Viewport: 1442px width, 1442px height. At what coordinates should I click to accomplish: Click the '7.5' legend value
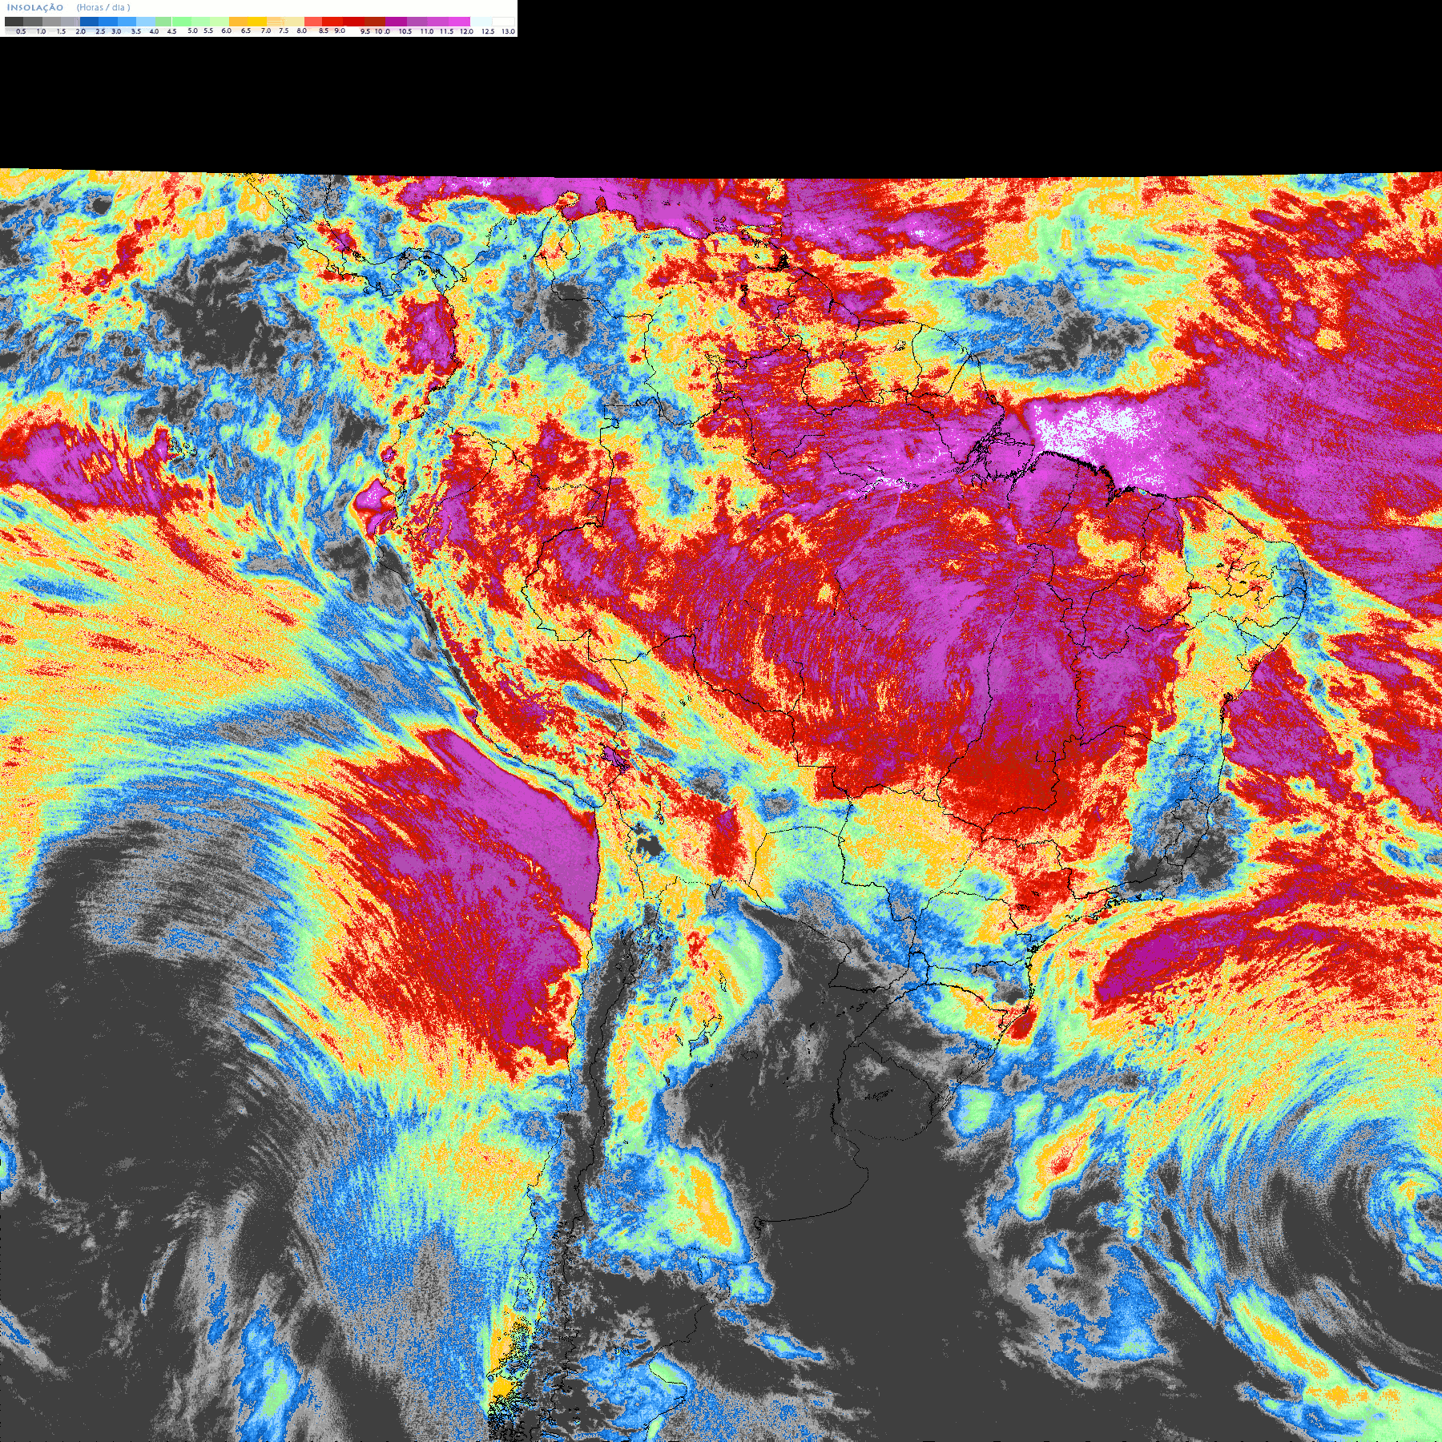pos(284,30)
